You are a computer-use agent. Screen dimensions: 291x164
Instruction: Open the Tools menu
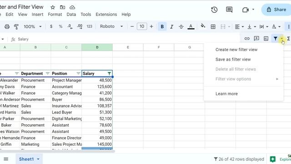[x=86, y=15]
